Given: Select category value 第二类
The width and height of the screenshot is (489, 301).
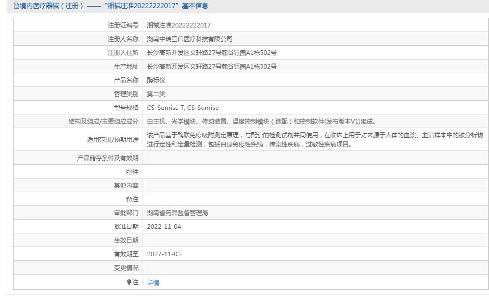Looking at the screenshot, I should pos(156,94).
